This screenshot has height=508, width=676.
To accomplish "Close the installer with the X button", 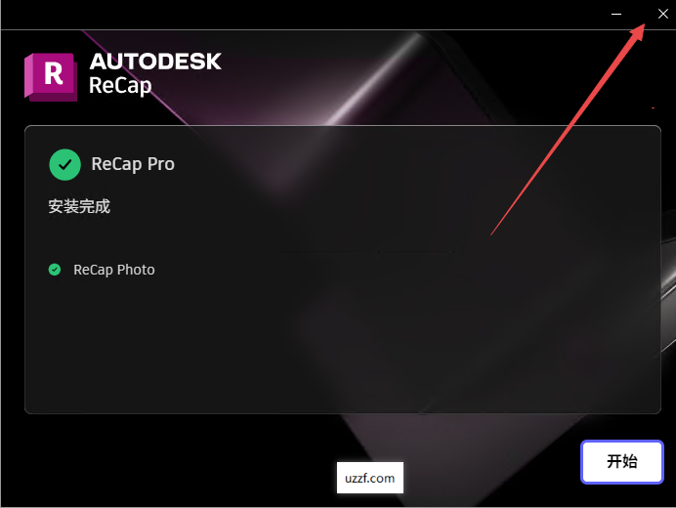I will (x=663, y=14).
